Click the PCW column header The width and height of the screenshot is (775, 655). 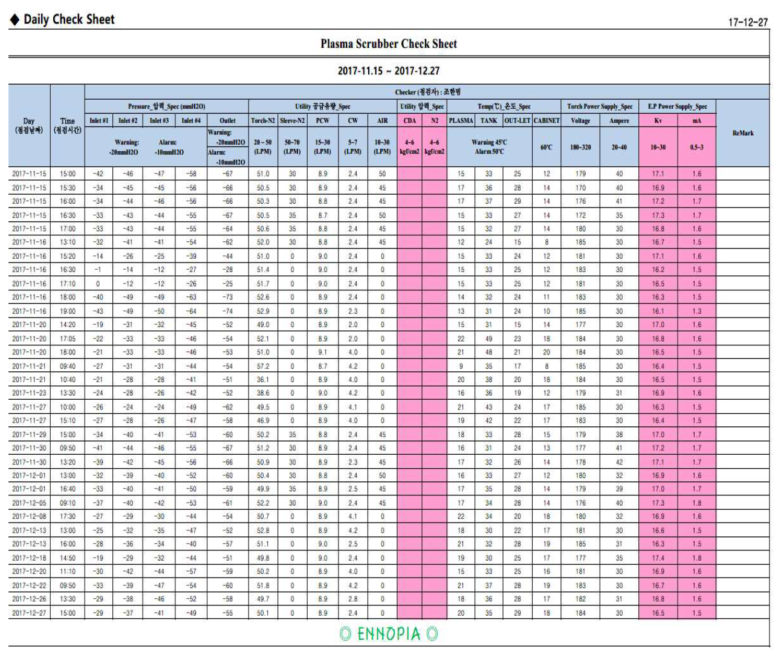(323, 120)
